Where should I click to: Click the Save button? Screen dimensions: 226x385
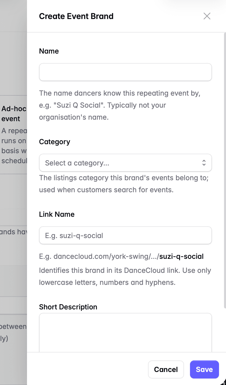pyautogui.click(x=204, y=369)
